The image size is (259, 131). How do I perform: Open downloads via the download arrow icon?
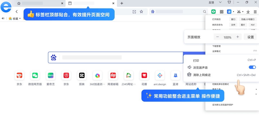tap(248, 12)
